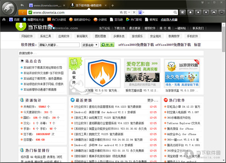Image resolution: width=226 pixels, height=163 pixels.
Task: Open the 毒霸网址大全 bookmark
Action: click(x=34, y=20)
